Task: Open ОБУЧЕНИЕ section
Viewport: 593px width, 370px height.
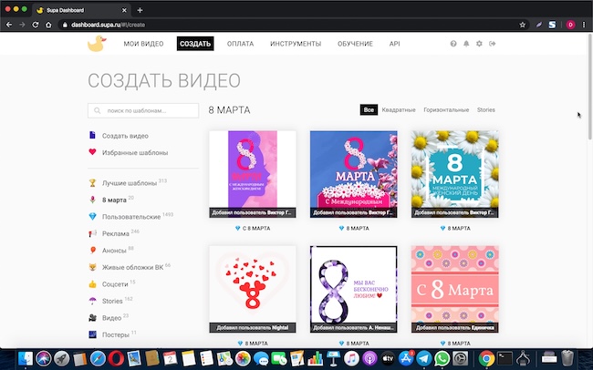Action: (x=355, y=44)
